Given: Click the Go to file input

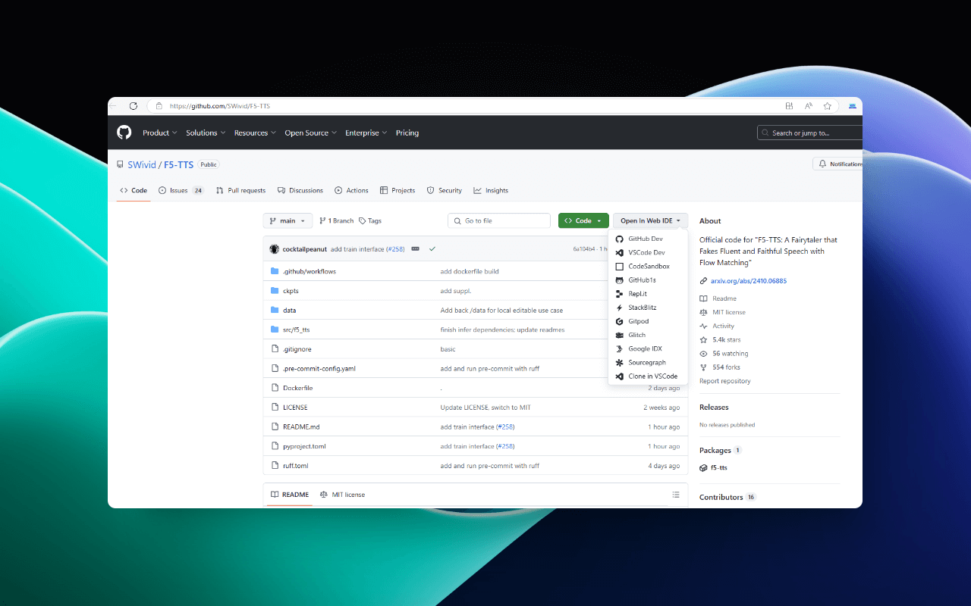Looking at the screenshot, I should pyautogui.click(x=499, y=220).
